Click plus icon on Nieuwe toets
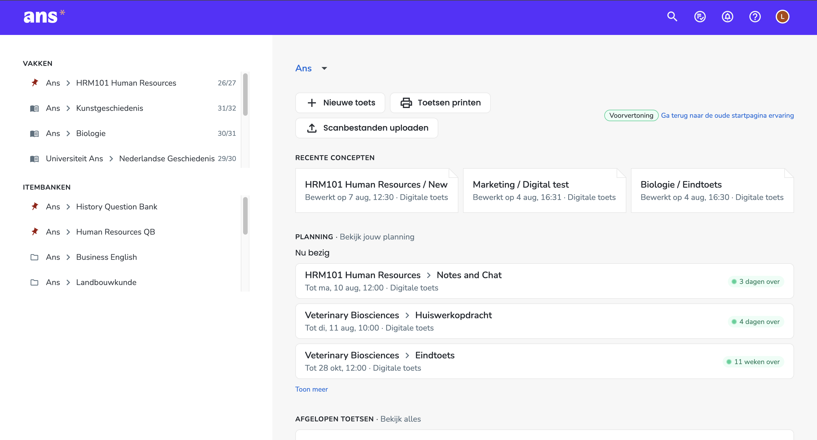817x440 pixels. click(x=312, y=103)
